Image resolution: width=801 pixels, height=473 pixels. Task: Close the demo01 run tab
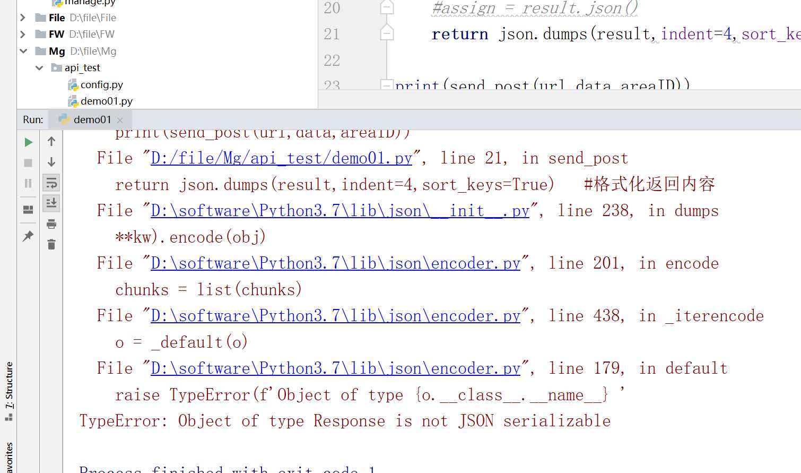pos(120,120)
